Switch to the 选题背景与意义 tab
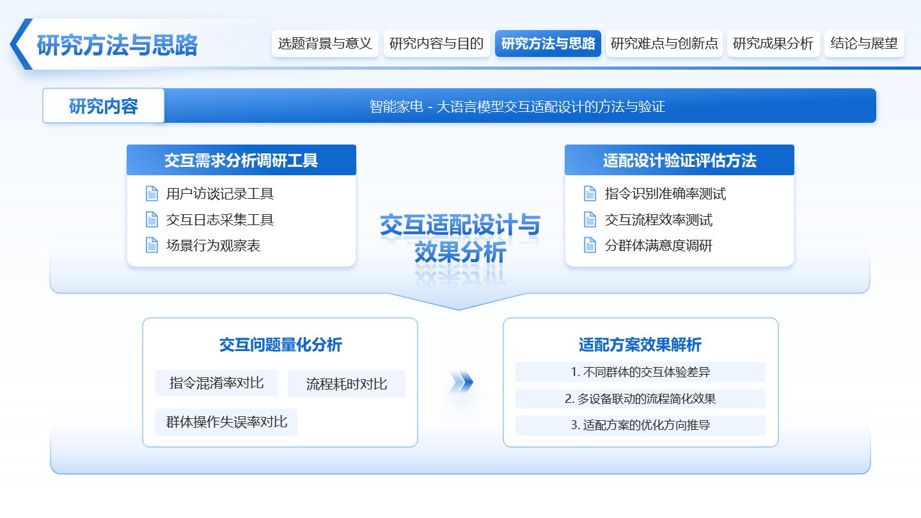 (x=325, y=43)
